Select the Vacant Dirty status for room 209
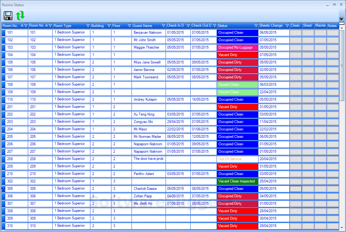The image size is (346, 232). (237, 167)
